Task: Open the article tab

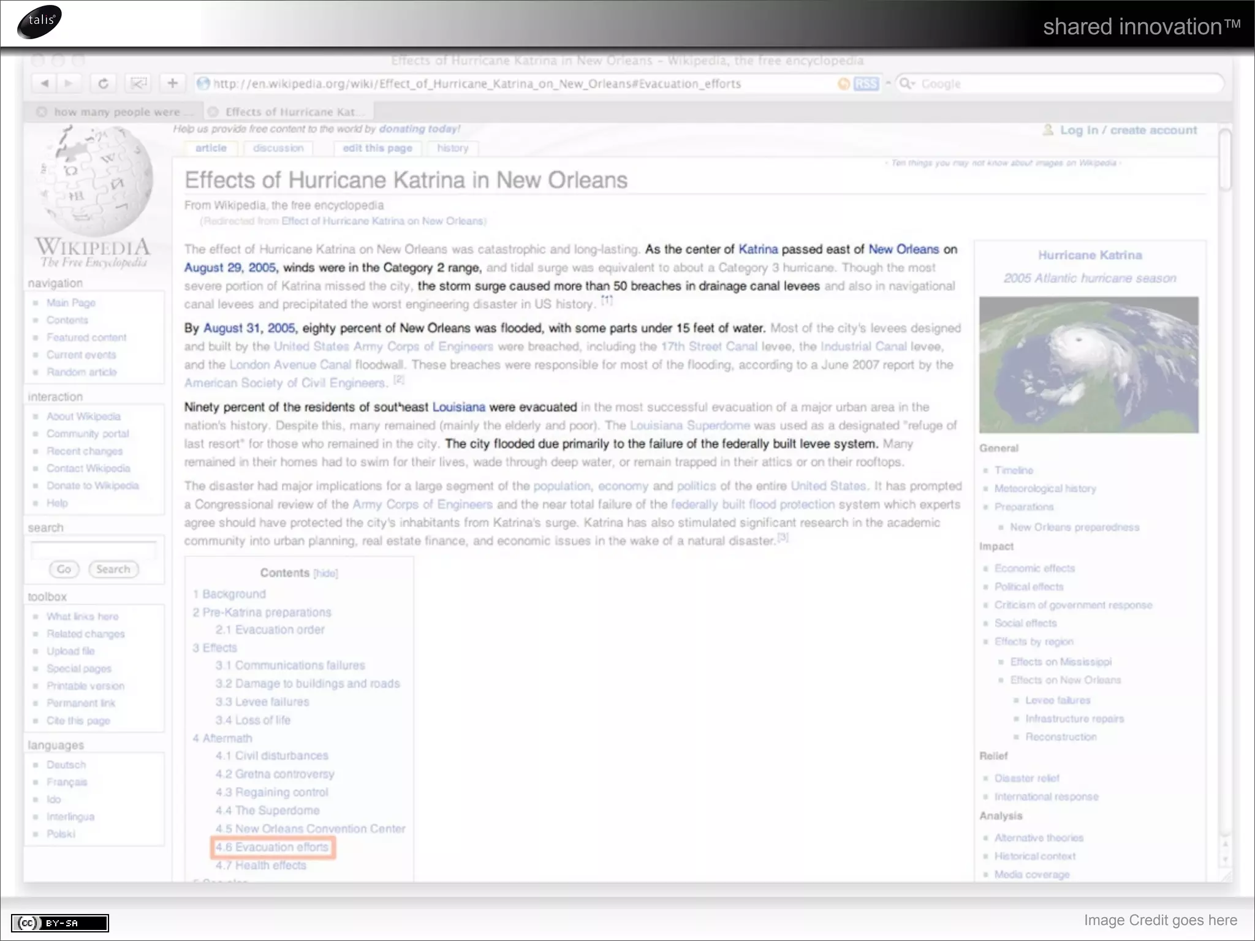Action: (x=210, y=148)
